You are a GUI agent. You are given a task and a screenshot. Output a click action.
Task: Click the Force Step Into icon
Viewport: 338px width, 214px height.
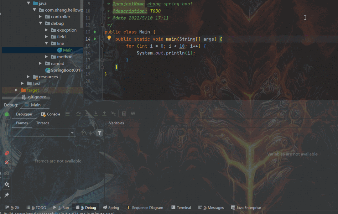(96, 113)
